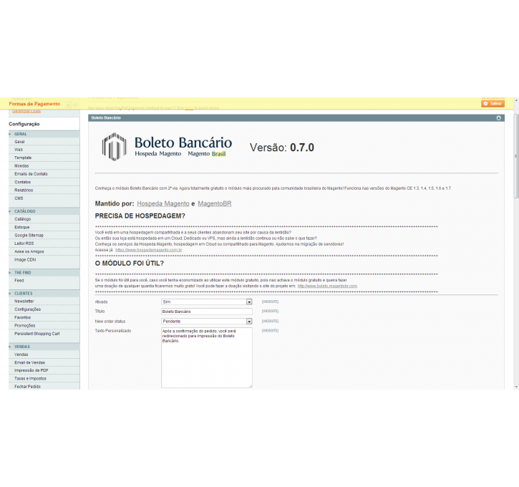Screen dimensions: 519x487
Task: Click the vertical page scrollbar thumb
Action: [516, 155]
